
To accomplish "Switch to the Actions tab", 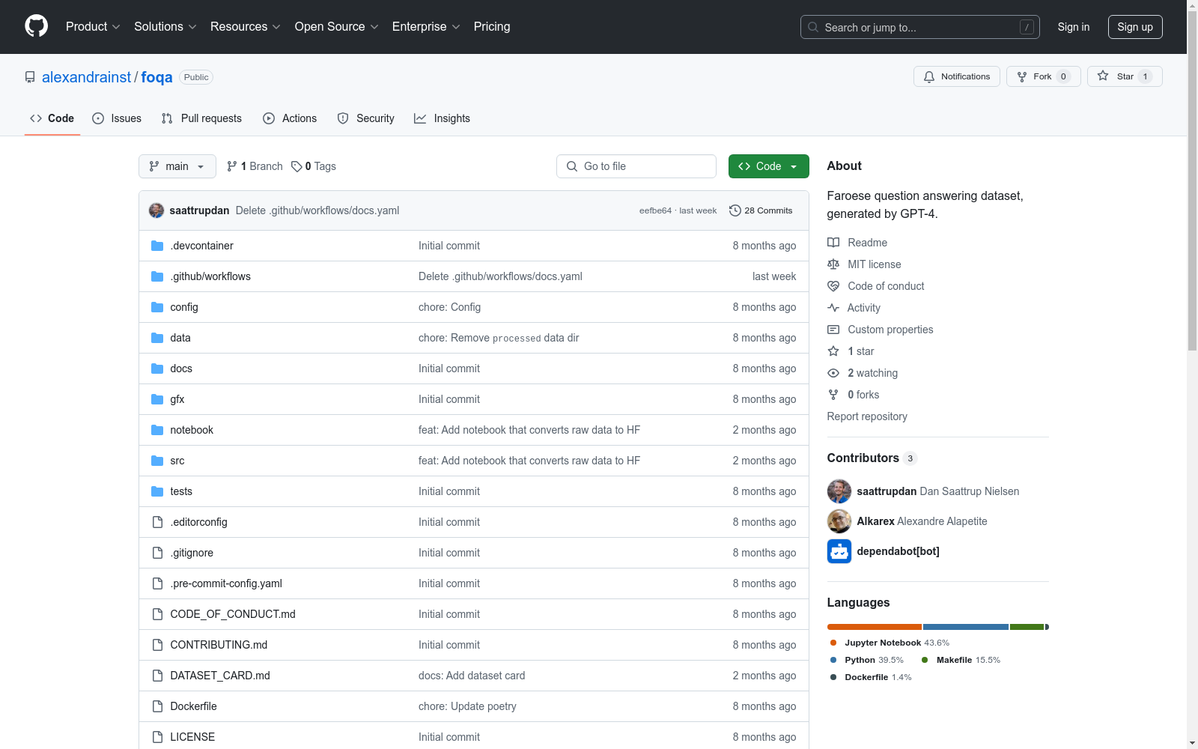I will pos(290,118).
